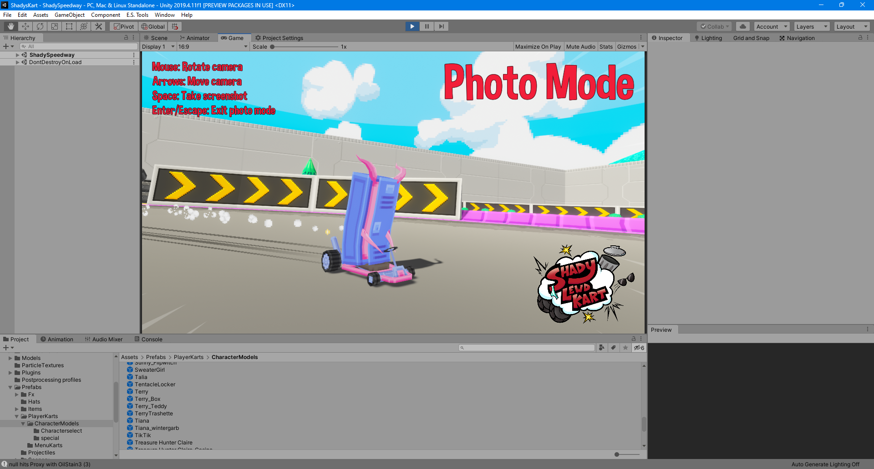Open the Project panel options menu
The image size is (874, 469).
641,339
